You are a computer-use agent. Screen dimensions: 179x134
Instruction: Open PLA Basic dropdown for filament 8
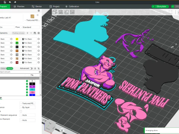pyautogui.click(x=28, y=51)
